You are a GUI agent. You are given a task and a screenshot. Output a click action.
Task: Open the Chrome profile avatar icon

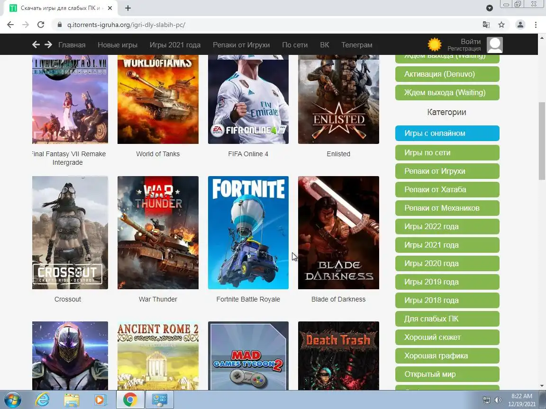pyautogui.click(x=520, y=25)
